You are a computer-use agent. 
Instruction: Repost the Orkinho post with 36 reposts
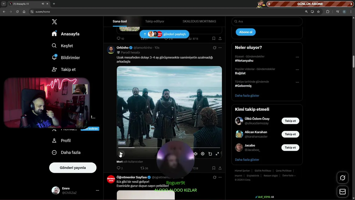(144, 168)
